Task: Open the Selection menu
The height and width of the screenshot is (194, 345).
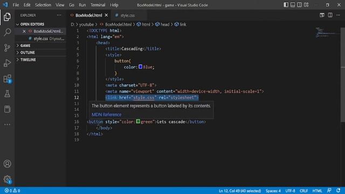Action: (x=43, y=5)
